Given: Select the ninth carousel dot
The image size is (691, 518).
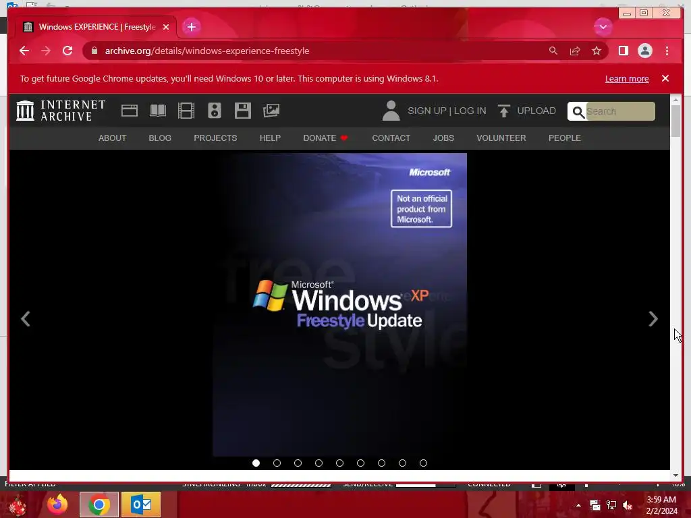Looking at the screenshot, I should click(x=424, y=463).
